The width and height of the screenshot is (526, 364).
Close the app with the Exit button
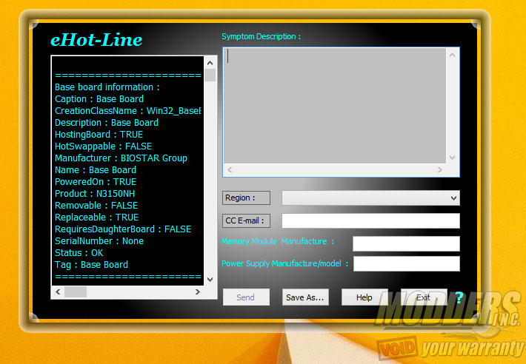pyautogui.click(x=423, y=297)
